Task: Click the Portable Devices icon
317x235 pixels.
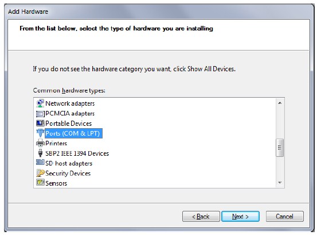Action: pos(40,123)
